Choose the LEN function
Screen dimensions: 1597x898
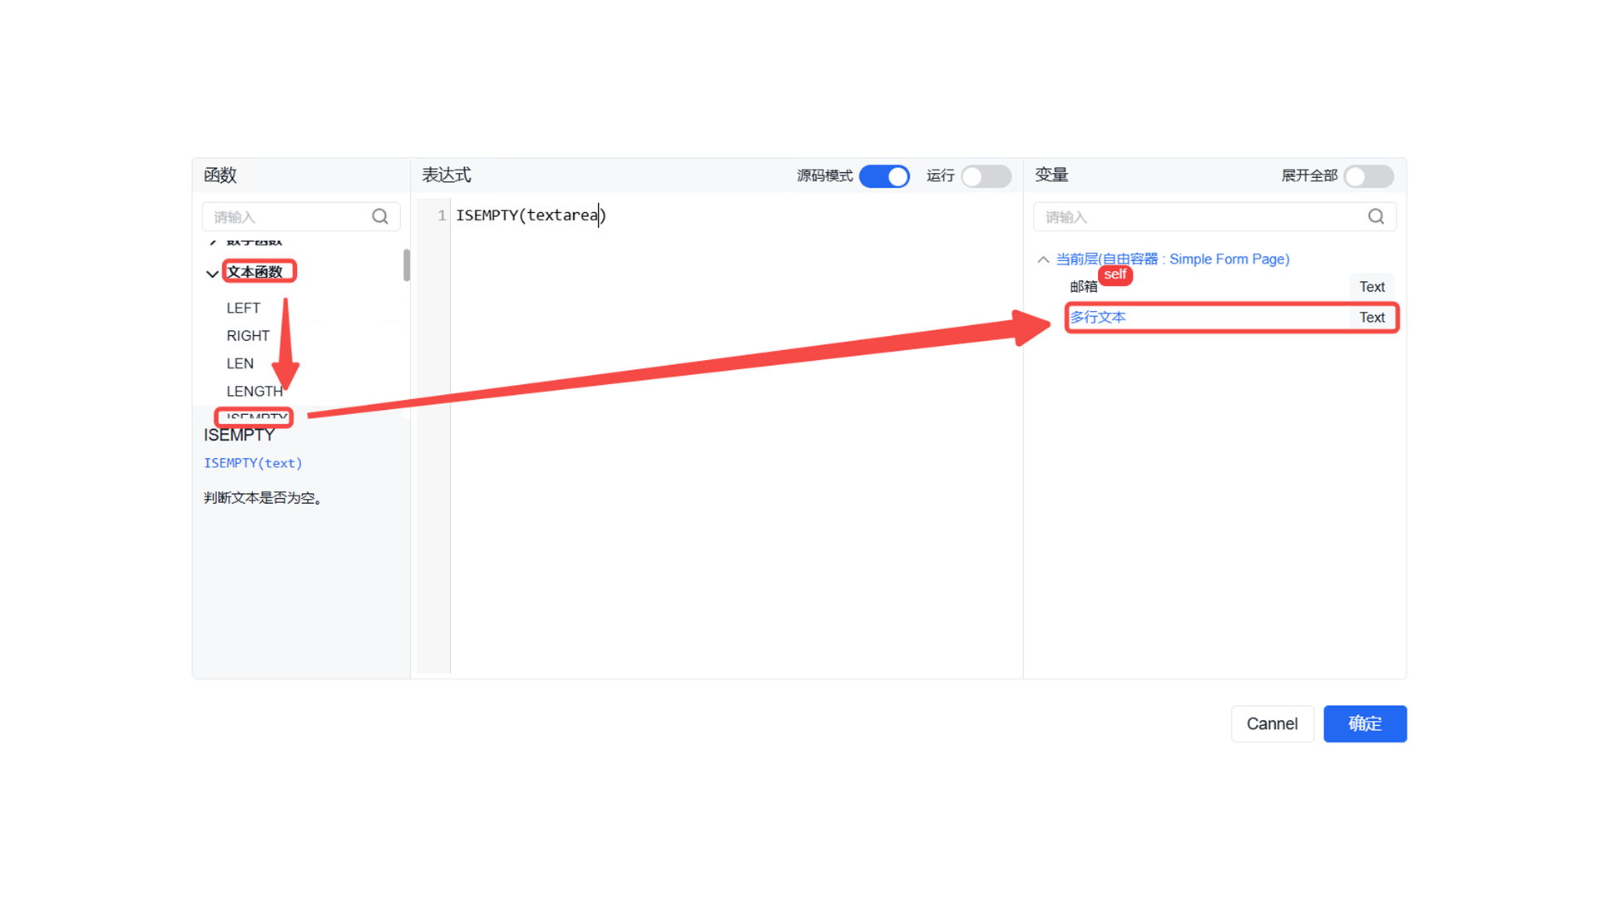[240, 363]
